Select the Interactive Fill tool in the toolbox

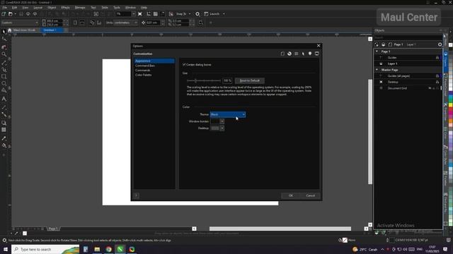coord(4,145)
